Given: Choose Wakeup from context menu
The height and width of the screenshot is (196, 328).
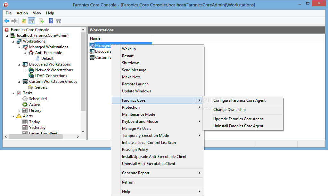Looking at the screenshot, I should 157,49.
